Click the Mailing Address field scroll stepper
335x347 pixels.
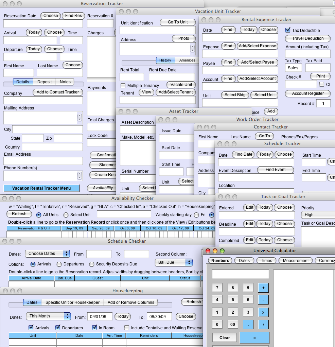pyautogui.click(x=80, y=118)
